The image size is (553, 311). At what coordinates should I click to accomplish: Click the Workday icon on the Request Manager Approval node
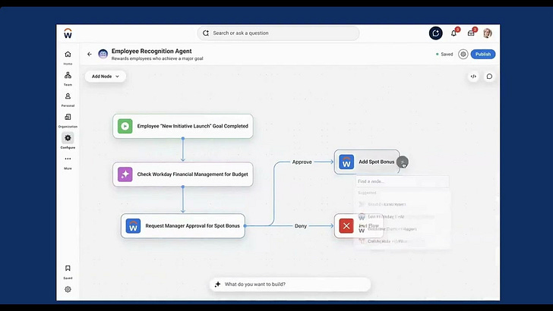point(133,226)
